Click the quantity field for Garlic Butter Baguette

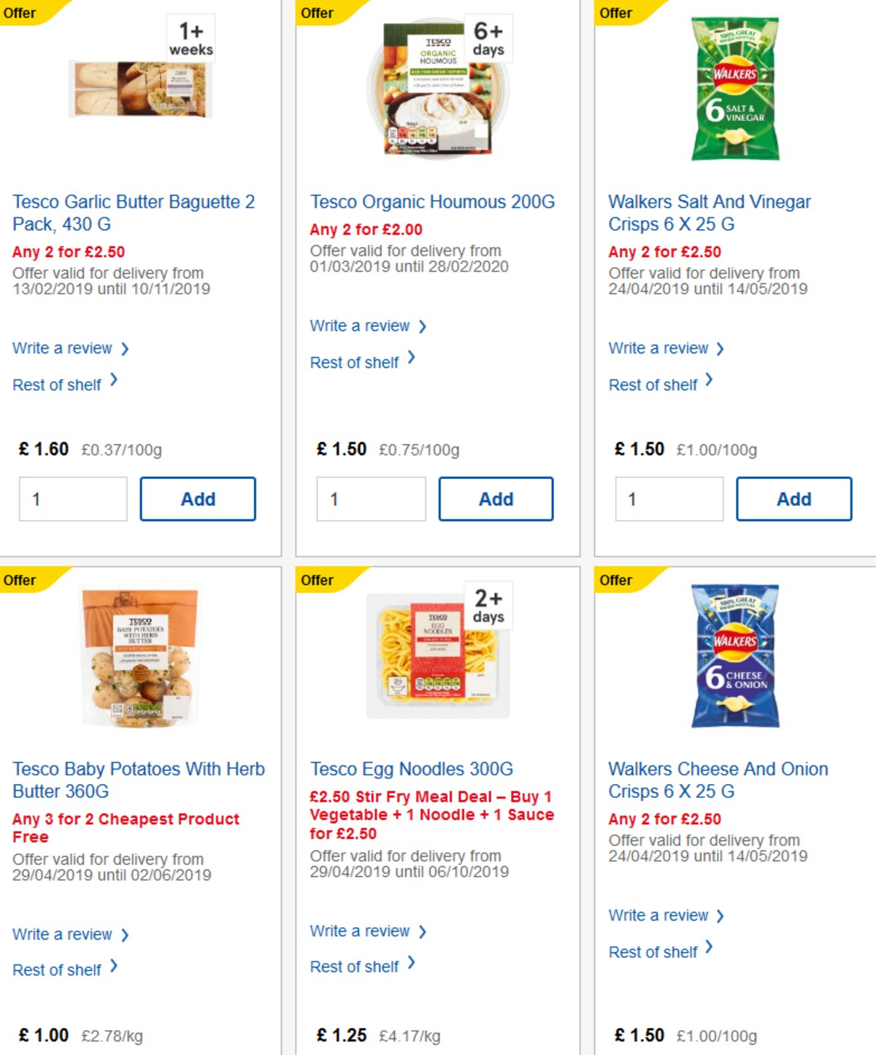point(72,499)
